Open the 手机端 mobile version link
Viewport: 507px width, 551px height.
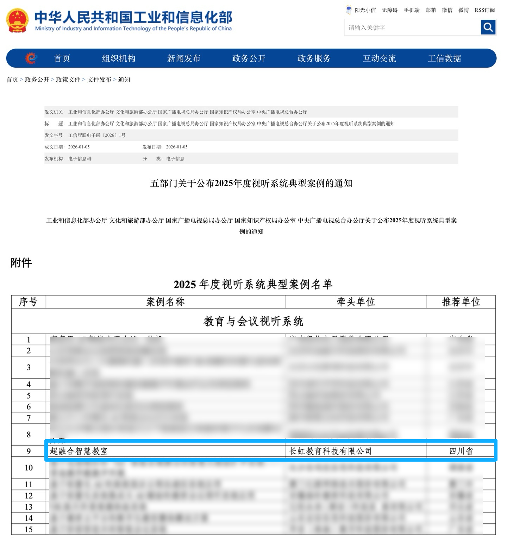pos(412,10)
